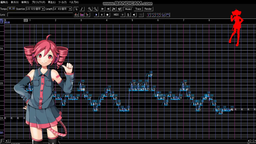Start playback with the play button

96,15
